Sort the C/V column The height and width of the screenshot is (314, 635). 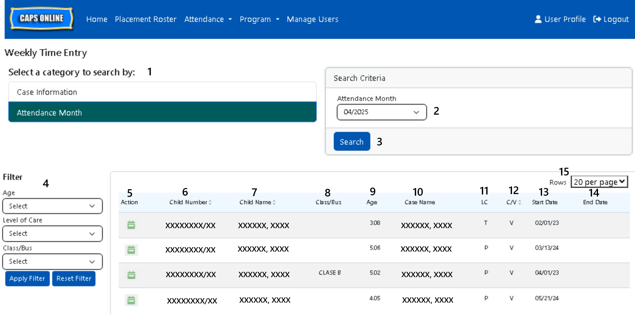tap(520, 203)
